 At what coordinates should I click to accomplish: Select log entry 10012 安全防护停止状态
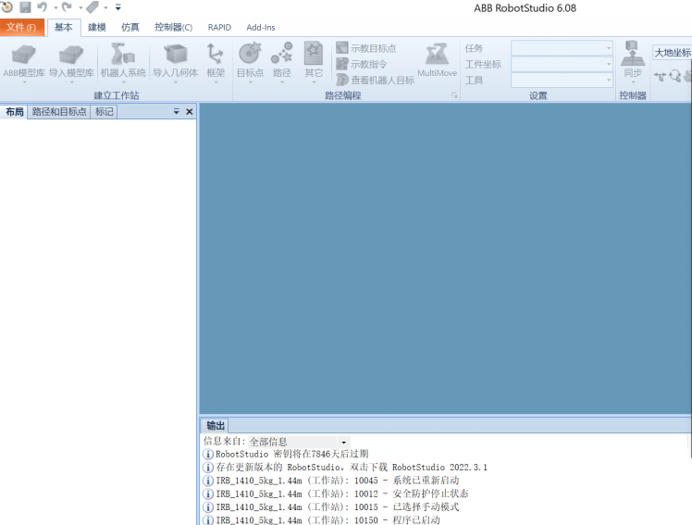click(342, 494)
